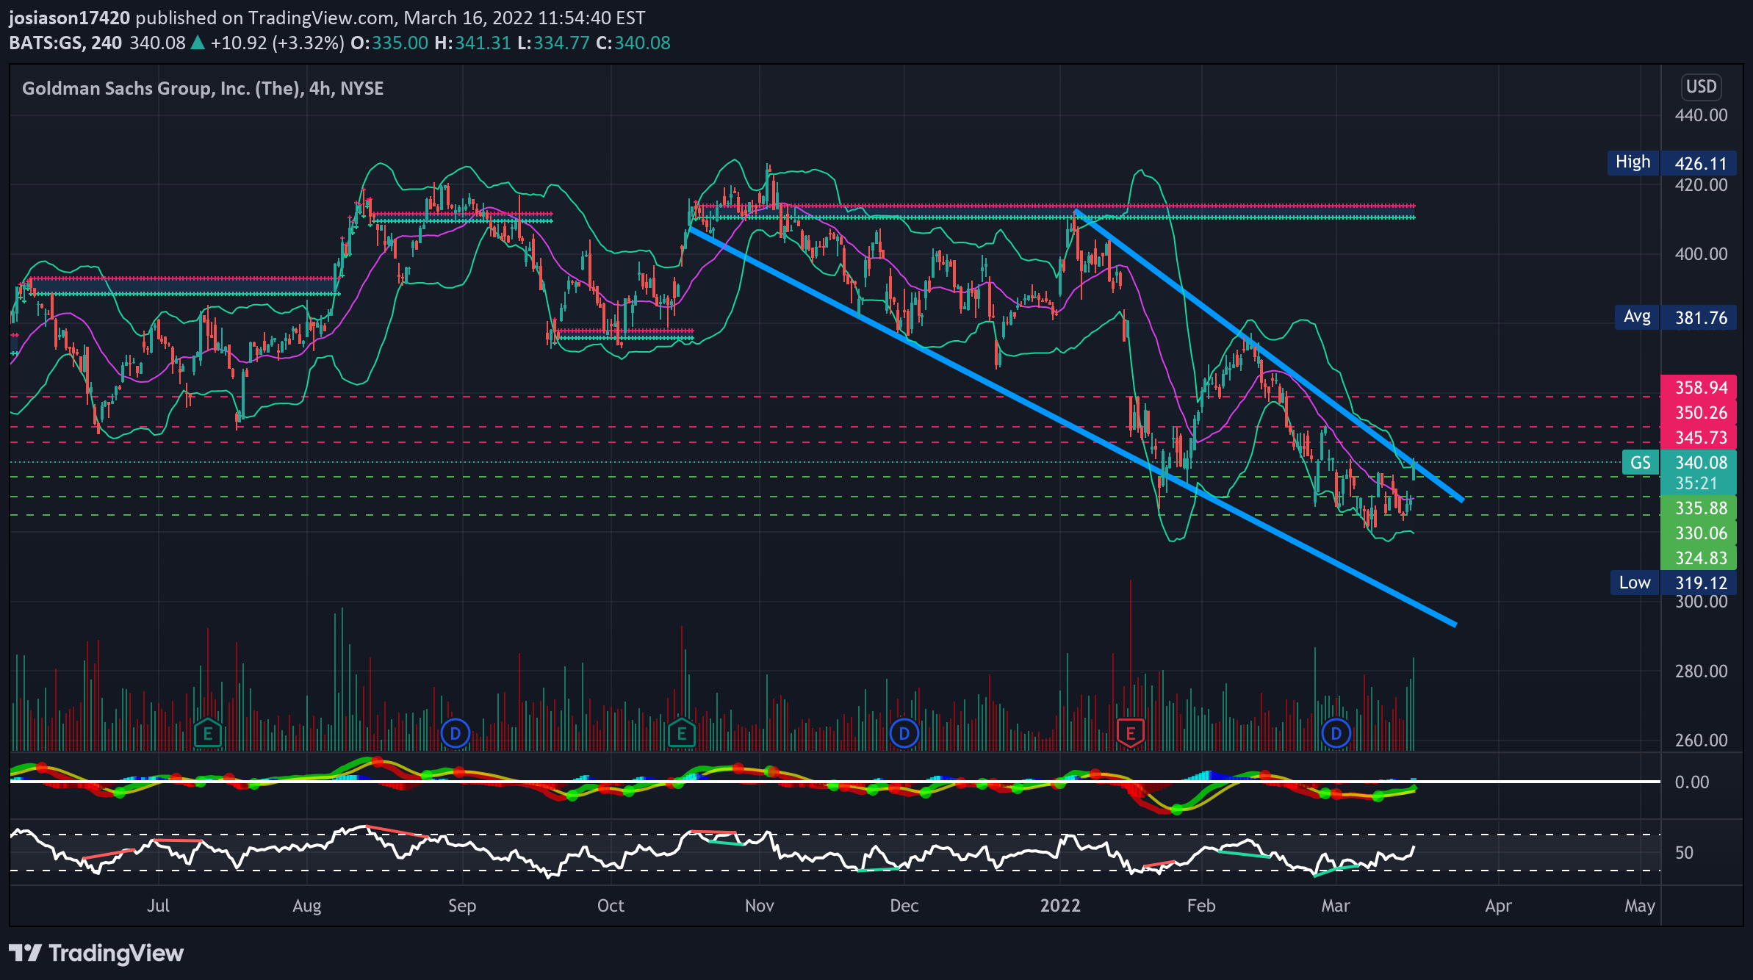This screenshot has width=1753, height=980.
Task: Click the 345.73 resistance level label
Action: [x=1699, y=437]
